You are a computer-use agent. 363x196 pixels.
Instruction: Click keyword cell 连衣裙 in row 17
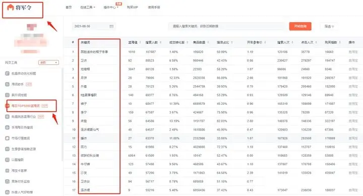[x=85, y=190]
